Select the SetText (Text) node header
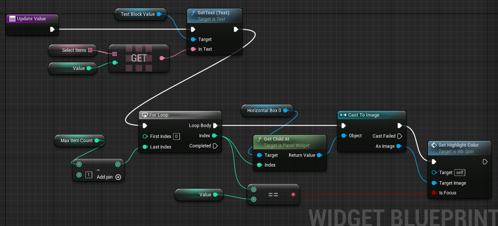Viewport: 498px width, 226px height. click(215, 15)
